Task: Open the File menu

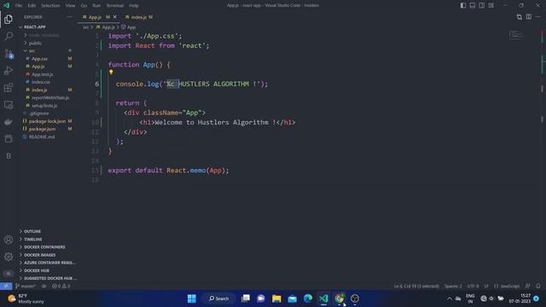Action: click(x=19, y=6)
